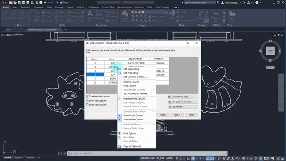The height and width of the screenshot is (161, 286).
Task: Proceed with the Next button
Action: coord(177,115)
